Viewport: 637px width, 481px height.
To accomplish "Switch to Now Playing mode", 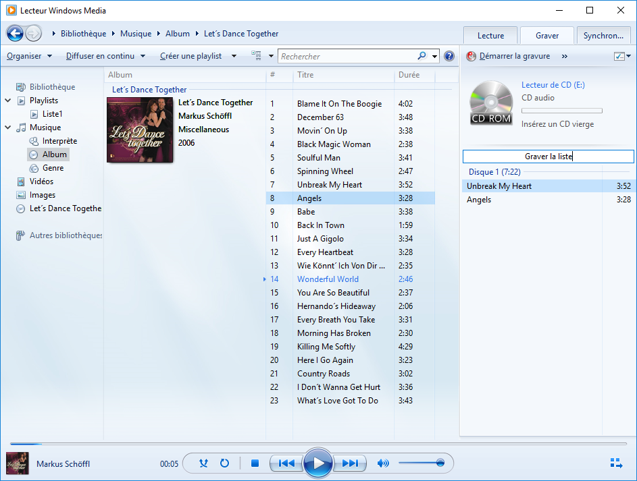I will [616, 463].
